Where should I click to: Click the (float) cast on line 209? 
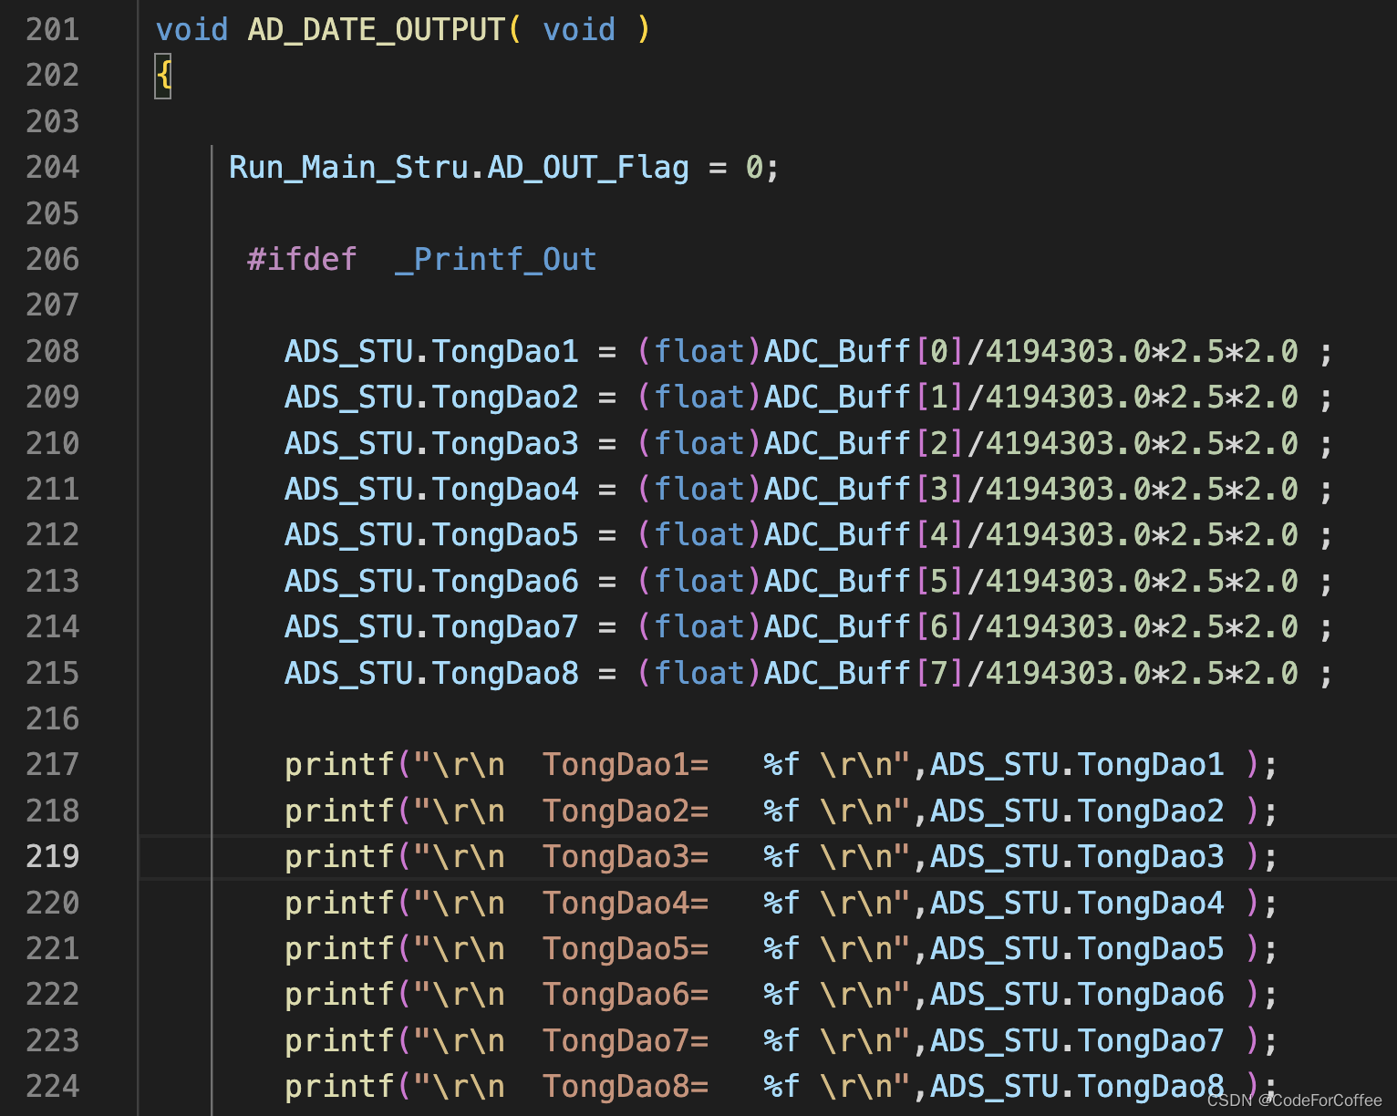[698, 398]
